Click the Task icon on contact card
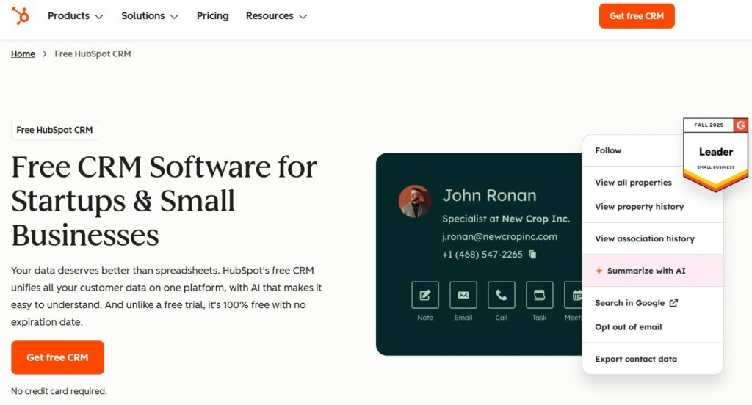This screenshot has width=752, height=405. [x=540, y=295]
